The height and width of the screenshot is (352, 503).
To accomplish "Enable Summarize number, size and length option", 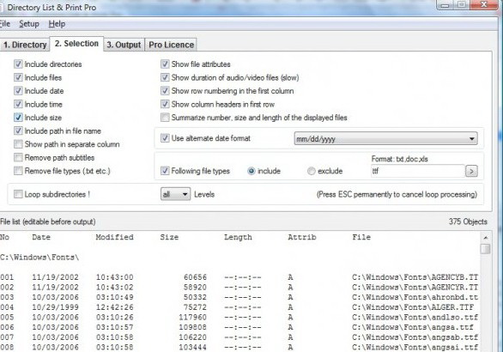I will pyautogui.click(x=165, y=118).
